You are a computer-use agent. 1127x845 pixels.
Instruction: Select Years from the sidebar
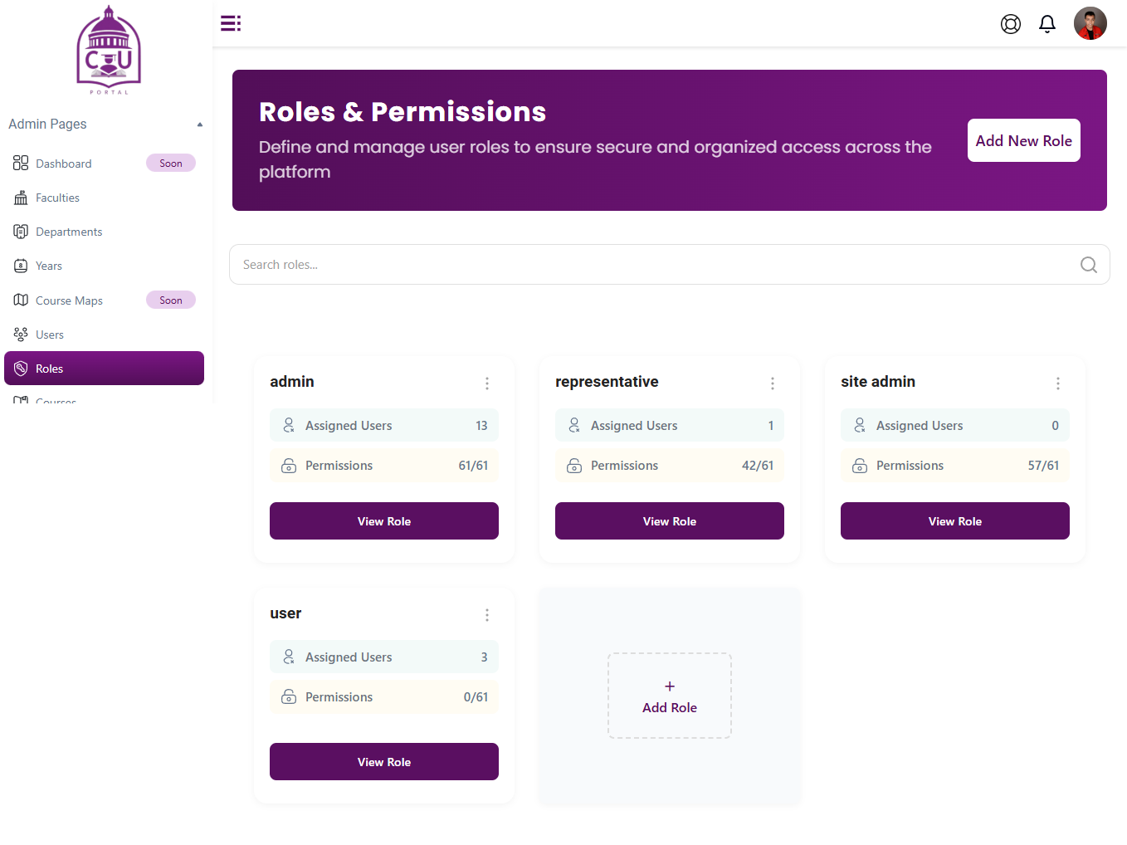click(x=49, y=266)
